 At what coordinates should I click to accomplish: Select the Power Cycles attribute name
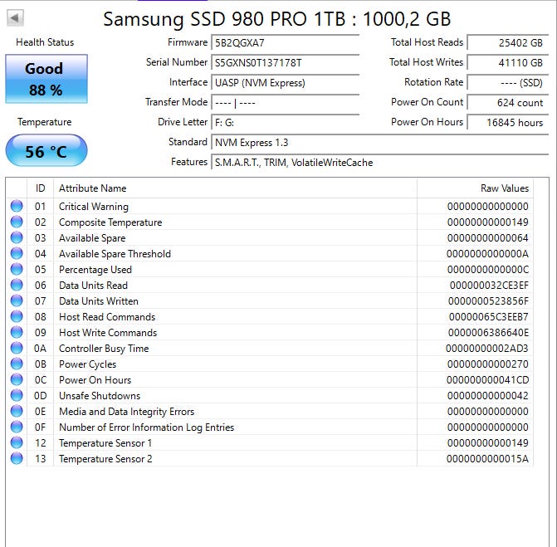[x=87, y=364]
